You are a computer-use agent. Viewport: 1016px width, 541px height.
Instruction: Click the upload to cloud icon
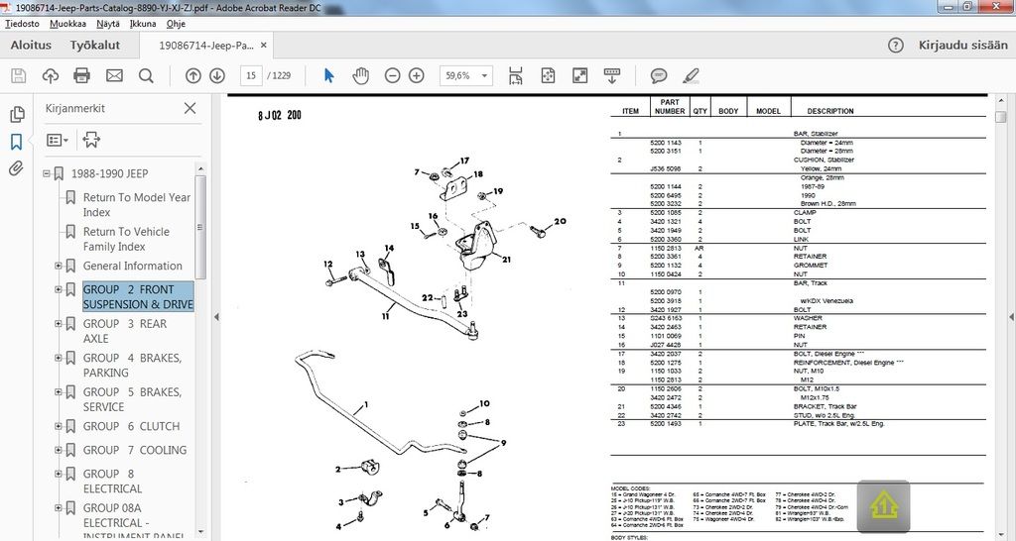(x=50, y=75)
